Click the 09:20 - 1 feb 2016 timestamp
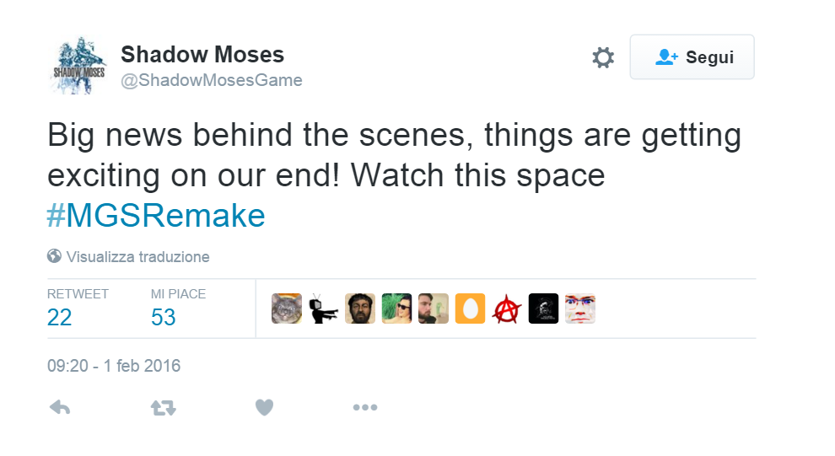 114,367
